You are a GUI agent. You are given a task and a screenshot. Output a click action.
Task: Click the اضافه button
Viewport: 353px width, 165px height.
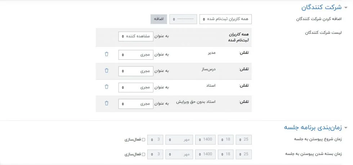tap(158, 19)
